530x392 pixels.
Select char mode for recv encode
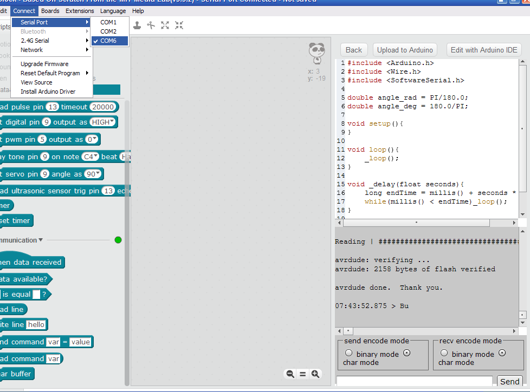[502, 353]
